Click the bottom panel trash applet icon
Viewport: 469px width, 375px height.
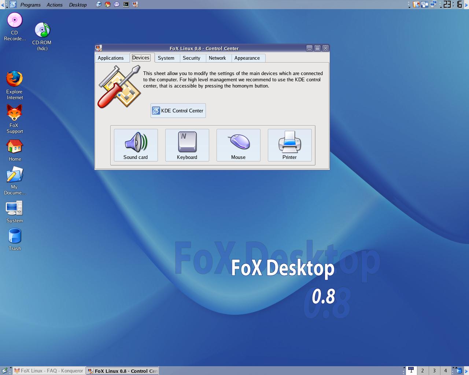pyautogui.click(x=459, y=371)
